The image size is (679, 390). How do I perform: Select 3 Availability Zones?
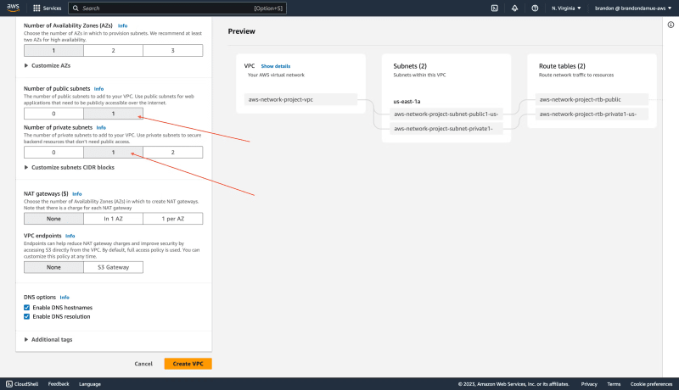[173, 51]
